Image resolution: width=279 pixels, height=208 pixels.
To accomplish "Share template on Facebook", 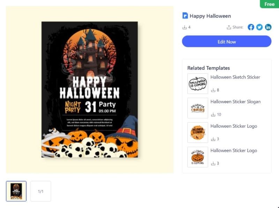I will pos(251,27).
